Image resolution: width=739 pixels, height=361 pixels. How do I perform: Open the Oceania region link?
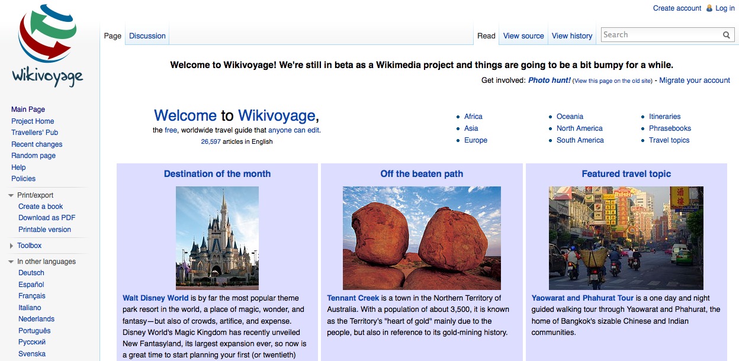tap(570, 117)
